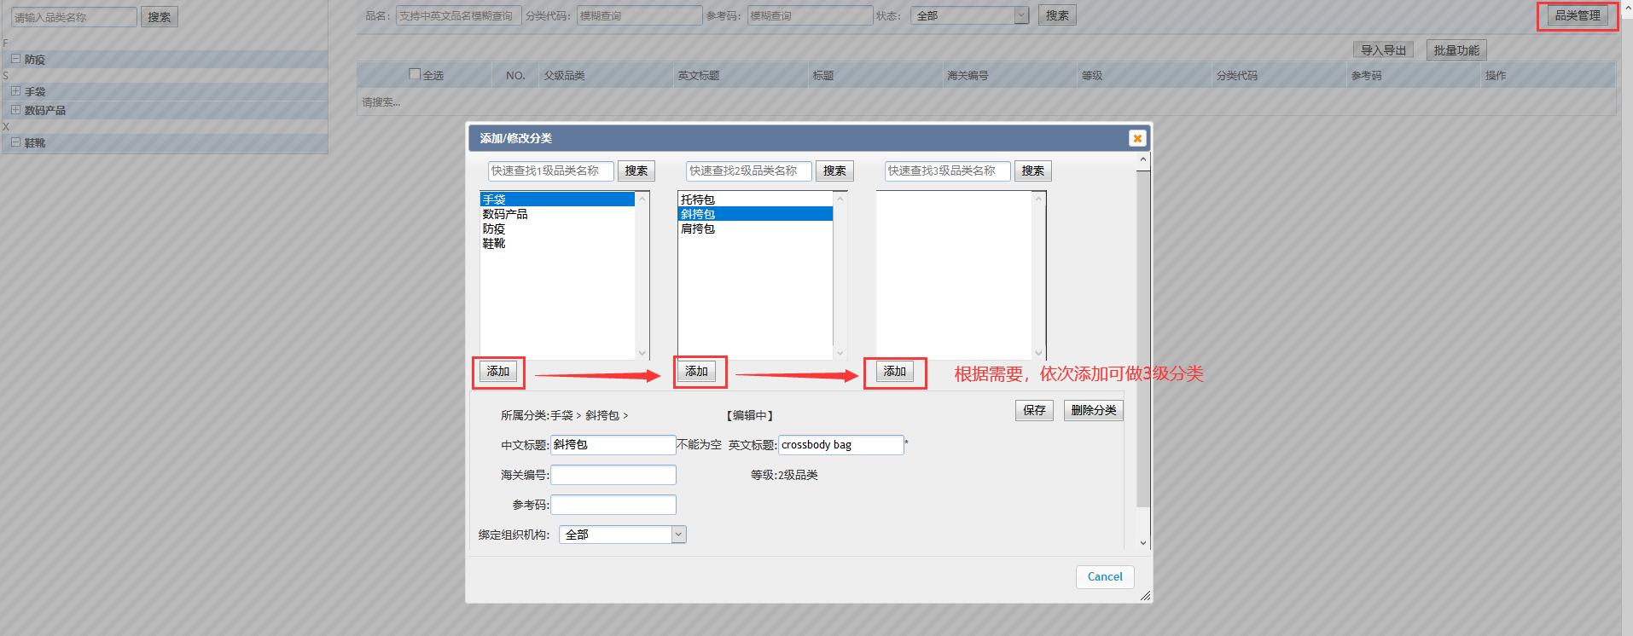Click the Cancel button in dialog
Viewport: 1633px width, 636px height.
coord(1104,577)
